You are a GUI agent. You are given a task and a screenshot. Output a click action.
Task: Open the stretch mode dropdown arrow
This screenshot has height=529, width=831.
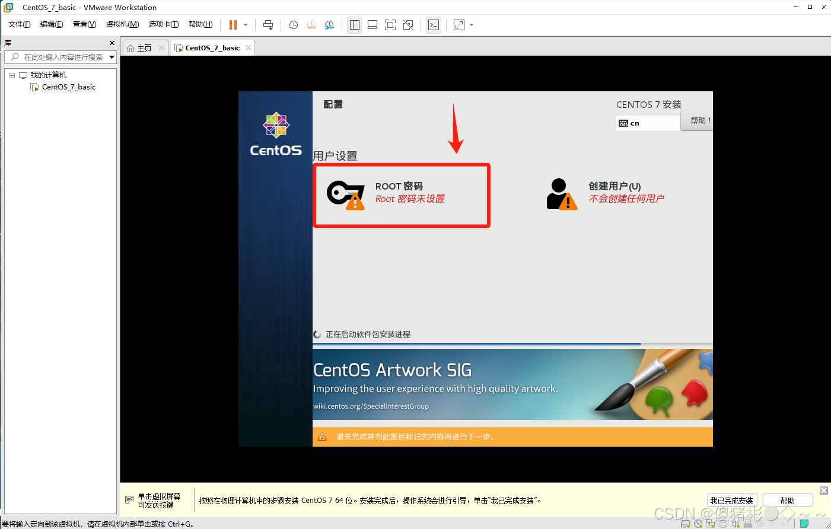(472, 25)
